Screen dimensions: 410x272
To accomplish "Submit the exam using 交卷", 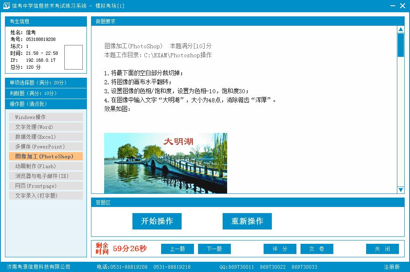I will pos(317,249).
